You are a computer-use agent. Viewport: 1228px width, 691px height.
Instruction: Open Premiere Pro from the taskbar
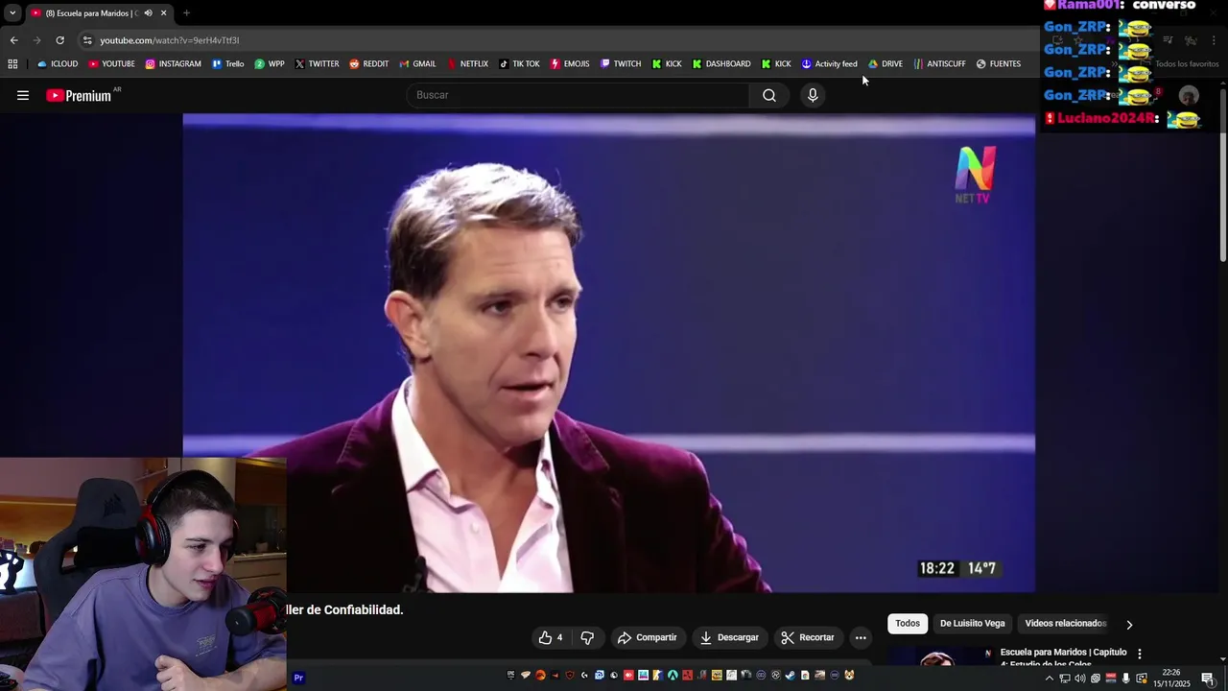298,678
